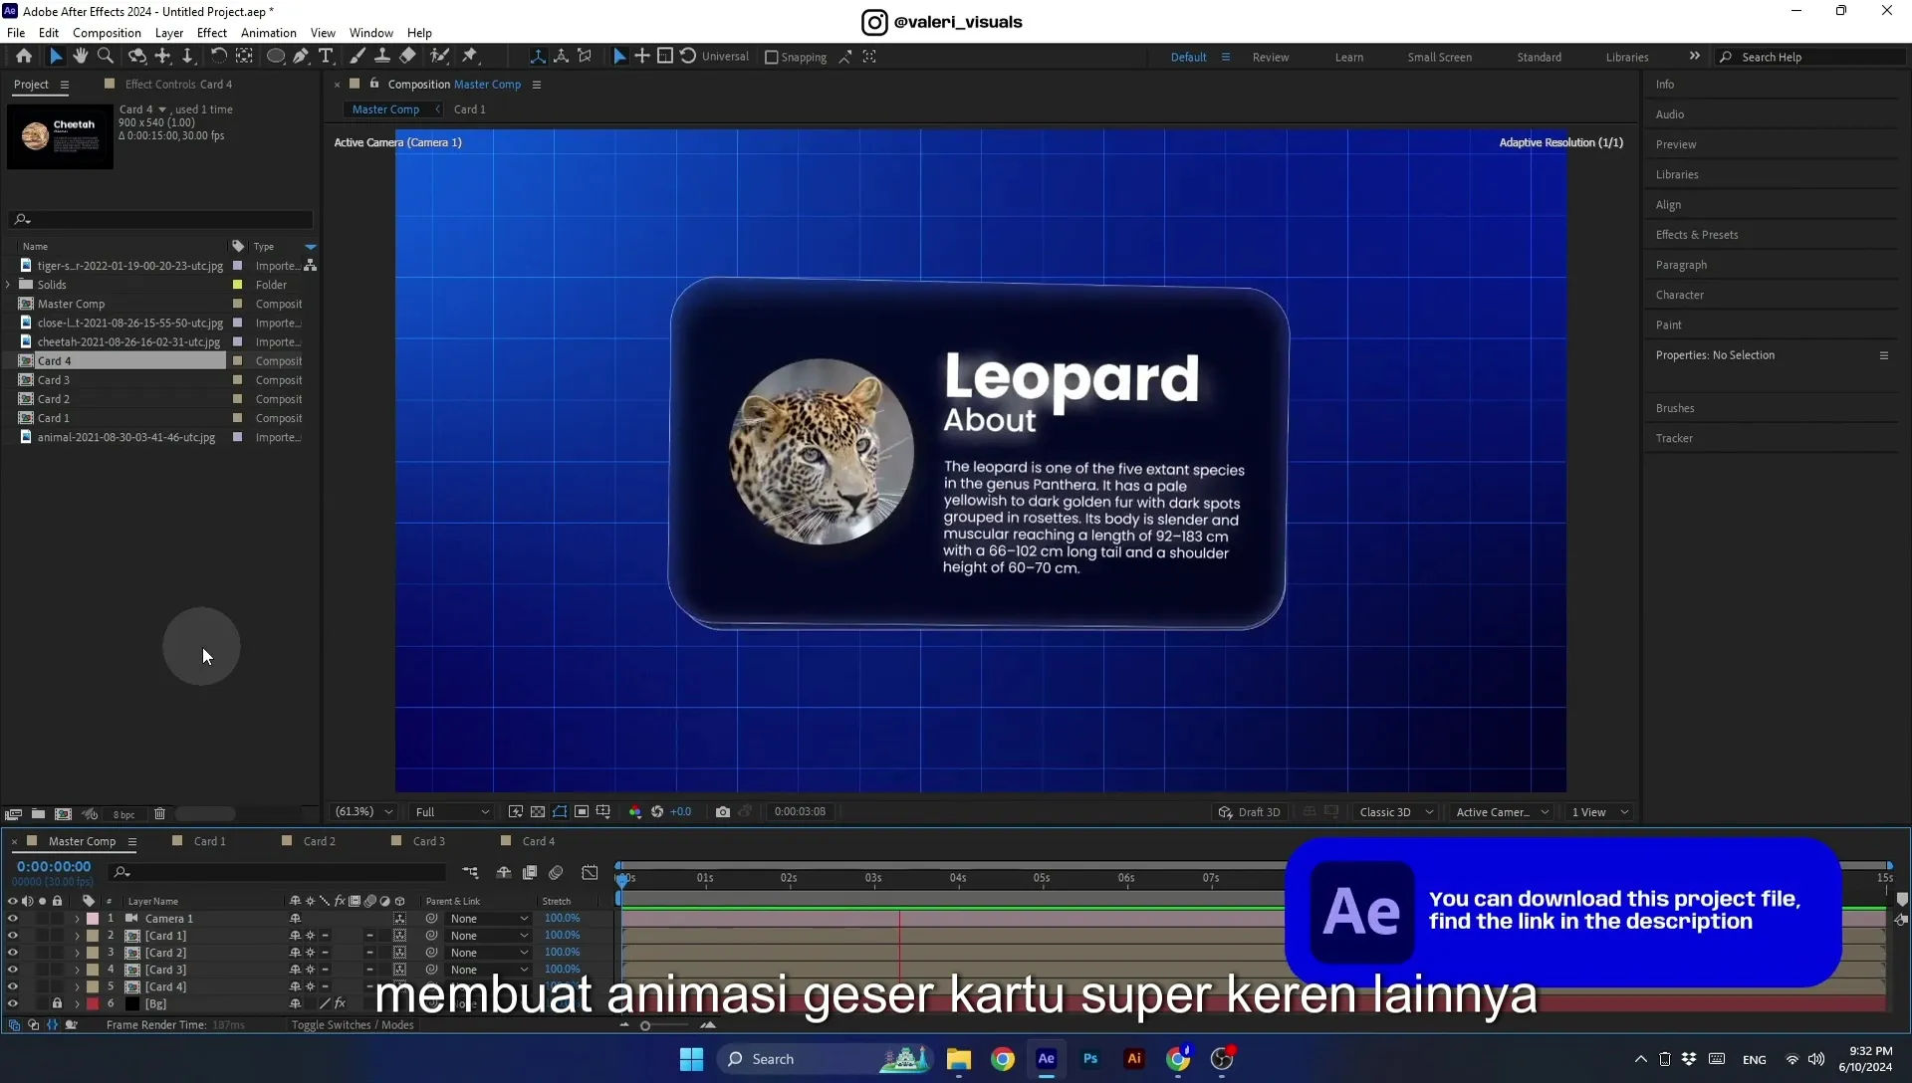Open Photoshop from the taskbar
This screenshot has height=1083, width=1912.
coord(1090,1059)
